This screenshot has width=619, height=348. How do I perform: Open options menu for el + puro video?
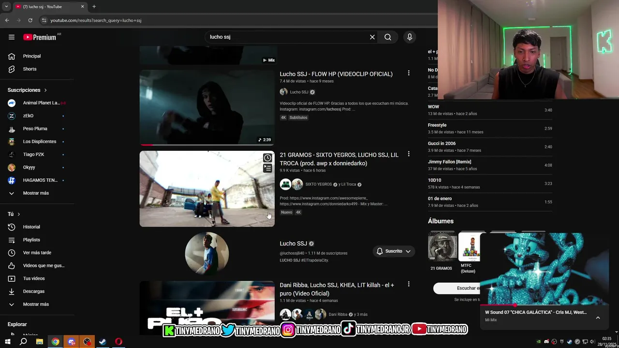tap(409, 284)
